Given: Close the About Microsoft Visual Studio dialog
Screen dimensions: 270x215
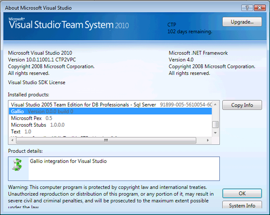Looking at the screenshot, I should (260, 8).
